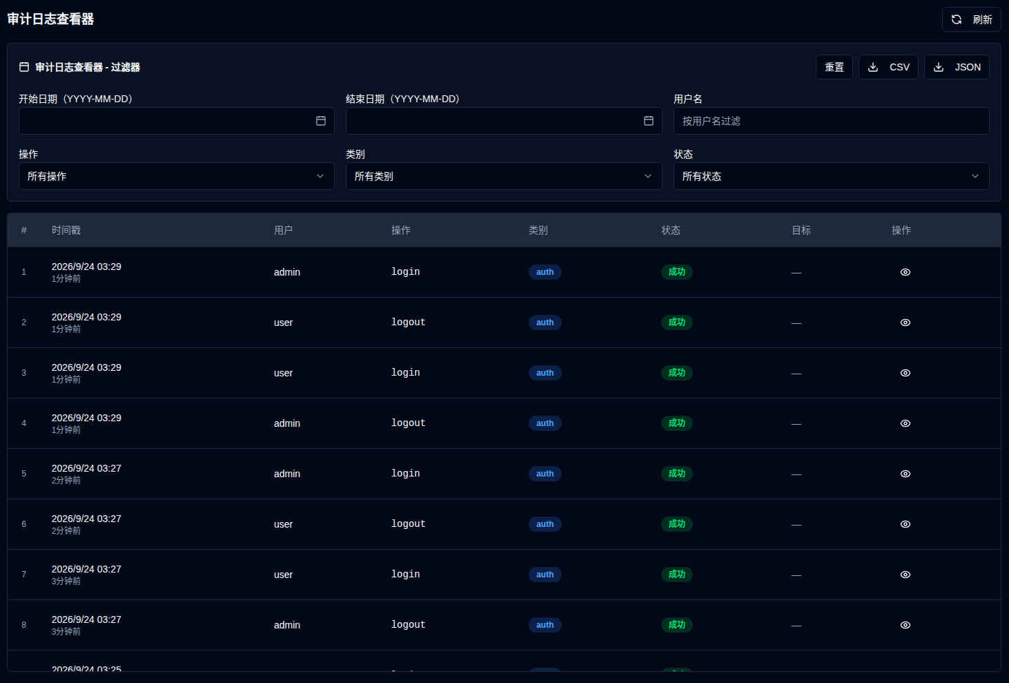The height and width of the screenshot is (683, 1009).
Task: Open the 所有类别 category dropdown
Action: 504,176
